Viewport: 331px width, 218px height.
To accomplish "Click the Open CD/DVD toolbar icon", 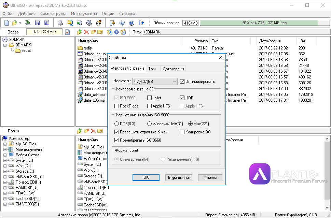I will coord(28,23).
